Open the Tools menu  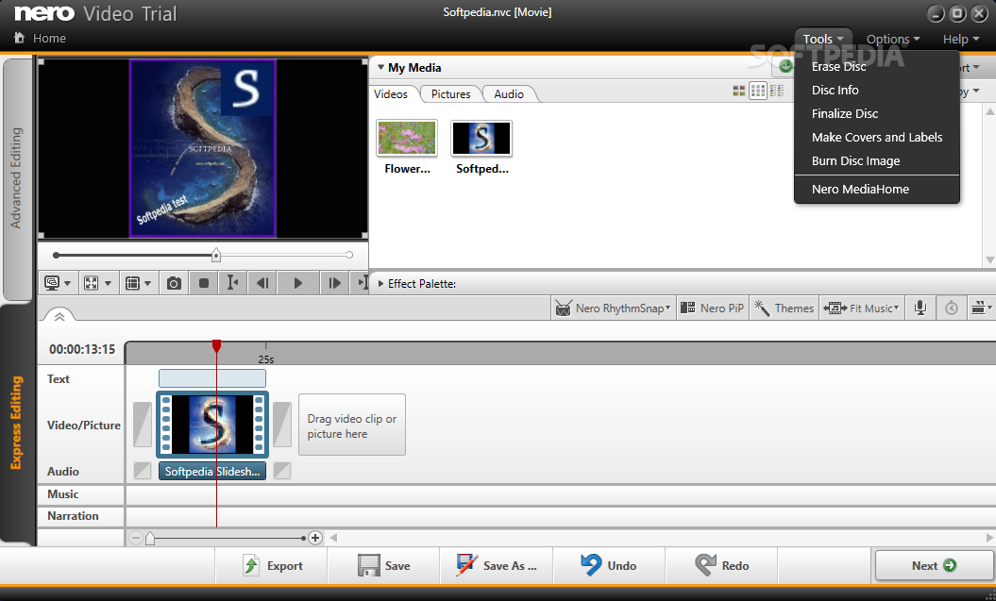coord(822,40)
